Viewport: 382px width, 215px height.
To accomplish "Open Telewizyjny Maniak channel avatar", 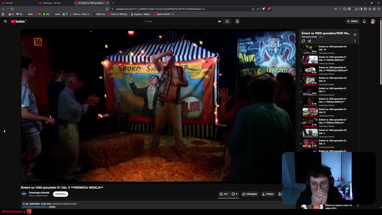I will [24, 194].
